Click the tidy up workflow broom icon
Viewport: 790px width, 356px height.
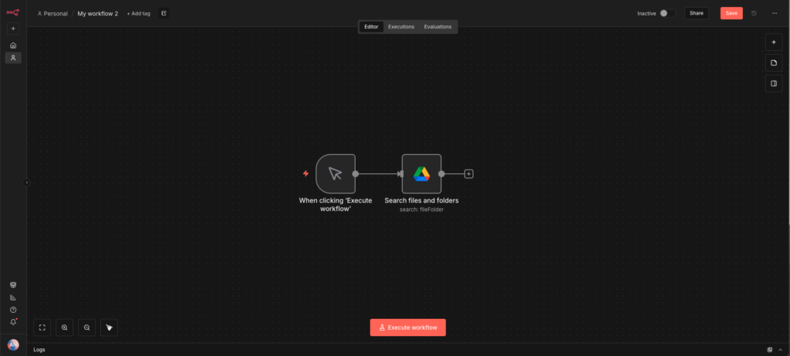click(x=109, y=327)
